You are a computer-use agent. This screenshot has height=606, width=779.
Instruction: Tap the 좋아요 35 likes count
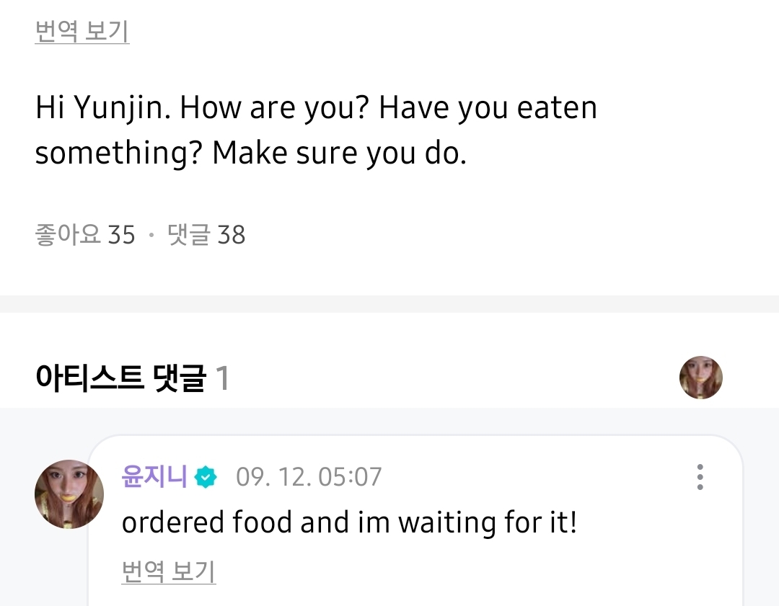point(84,235)
